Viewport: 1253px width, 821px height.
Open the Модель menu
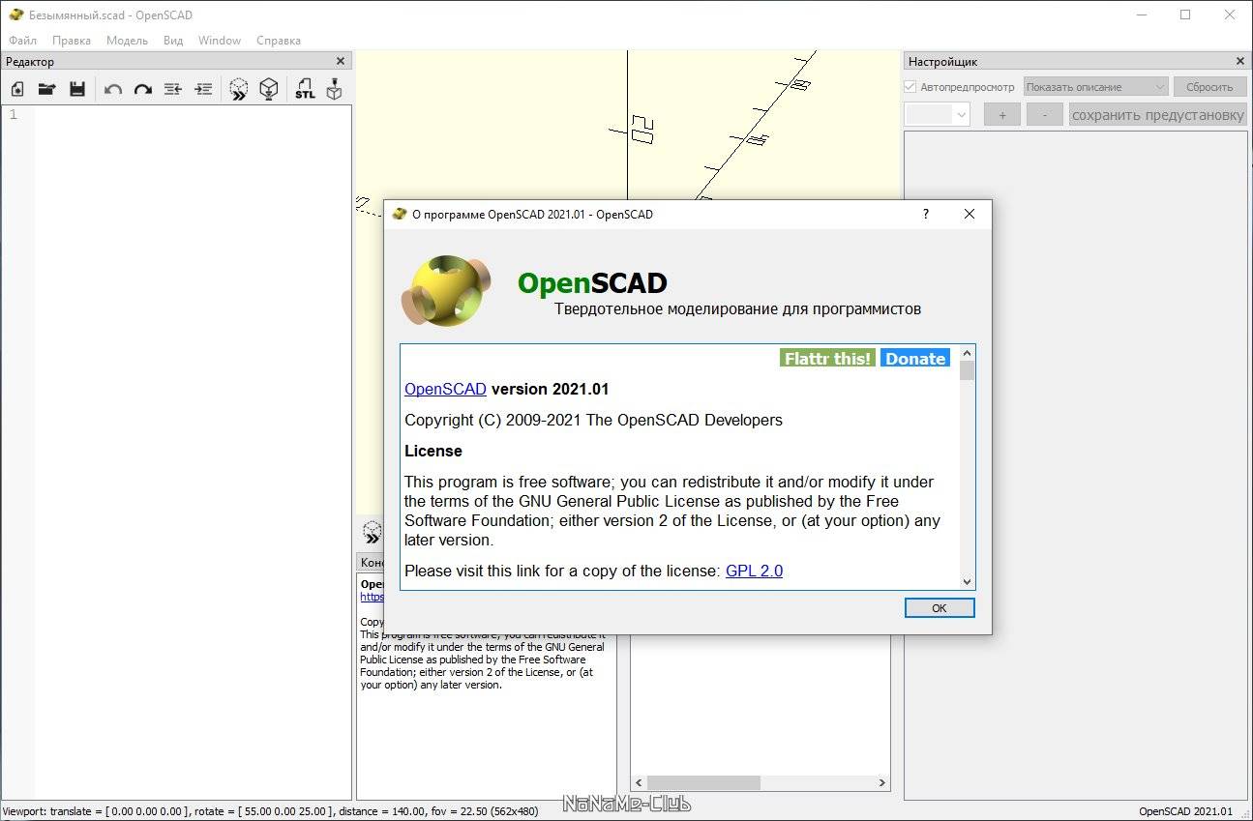[127, 41]
